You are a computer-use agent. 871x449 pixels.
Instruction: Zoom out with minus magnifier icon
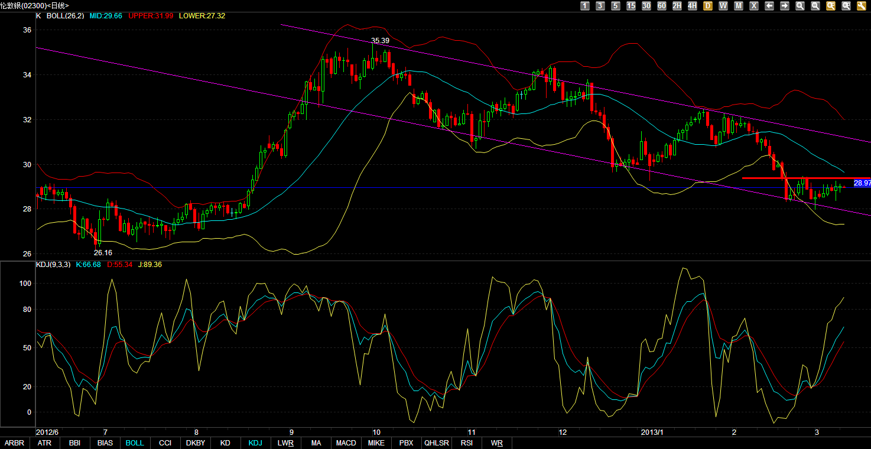[x=815, y=6]
